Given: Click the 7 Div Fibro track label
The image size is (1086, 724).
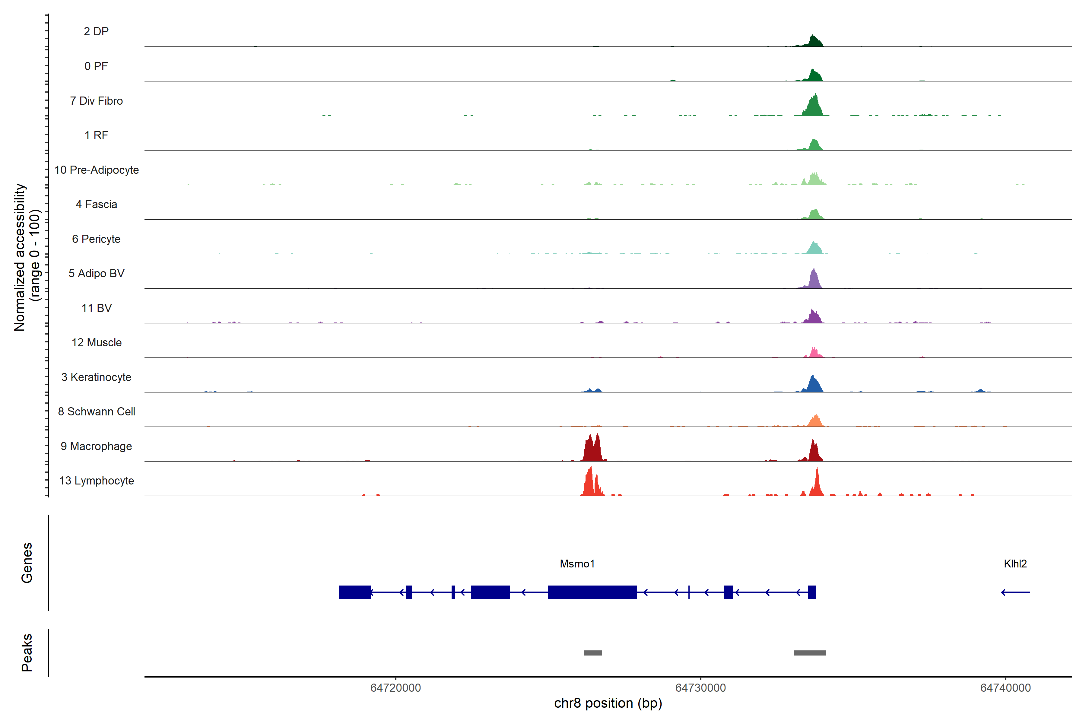Looking at the screenshot, I should [96, 101].
